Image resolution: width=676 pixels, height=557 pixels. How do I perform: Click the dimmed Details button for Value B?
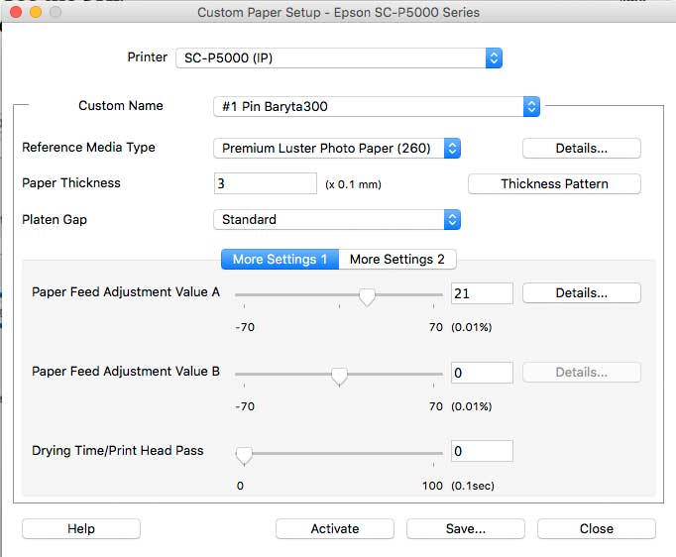(581, 373)
